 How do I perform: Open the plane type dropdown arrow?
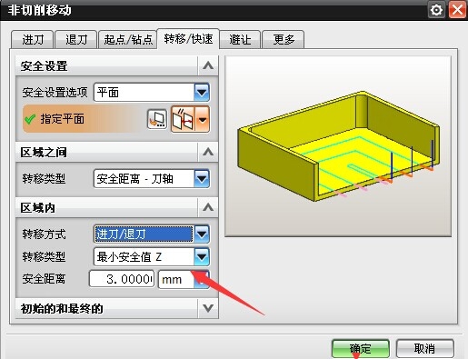click(x=203, y=119)
